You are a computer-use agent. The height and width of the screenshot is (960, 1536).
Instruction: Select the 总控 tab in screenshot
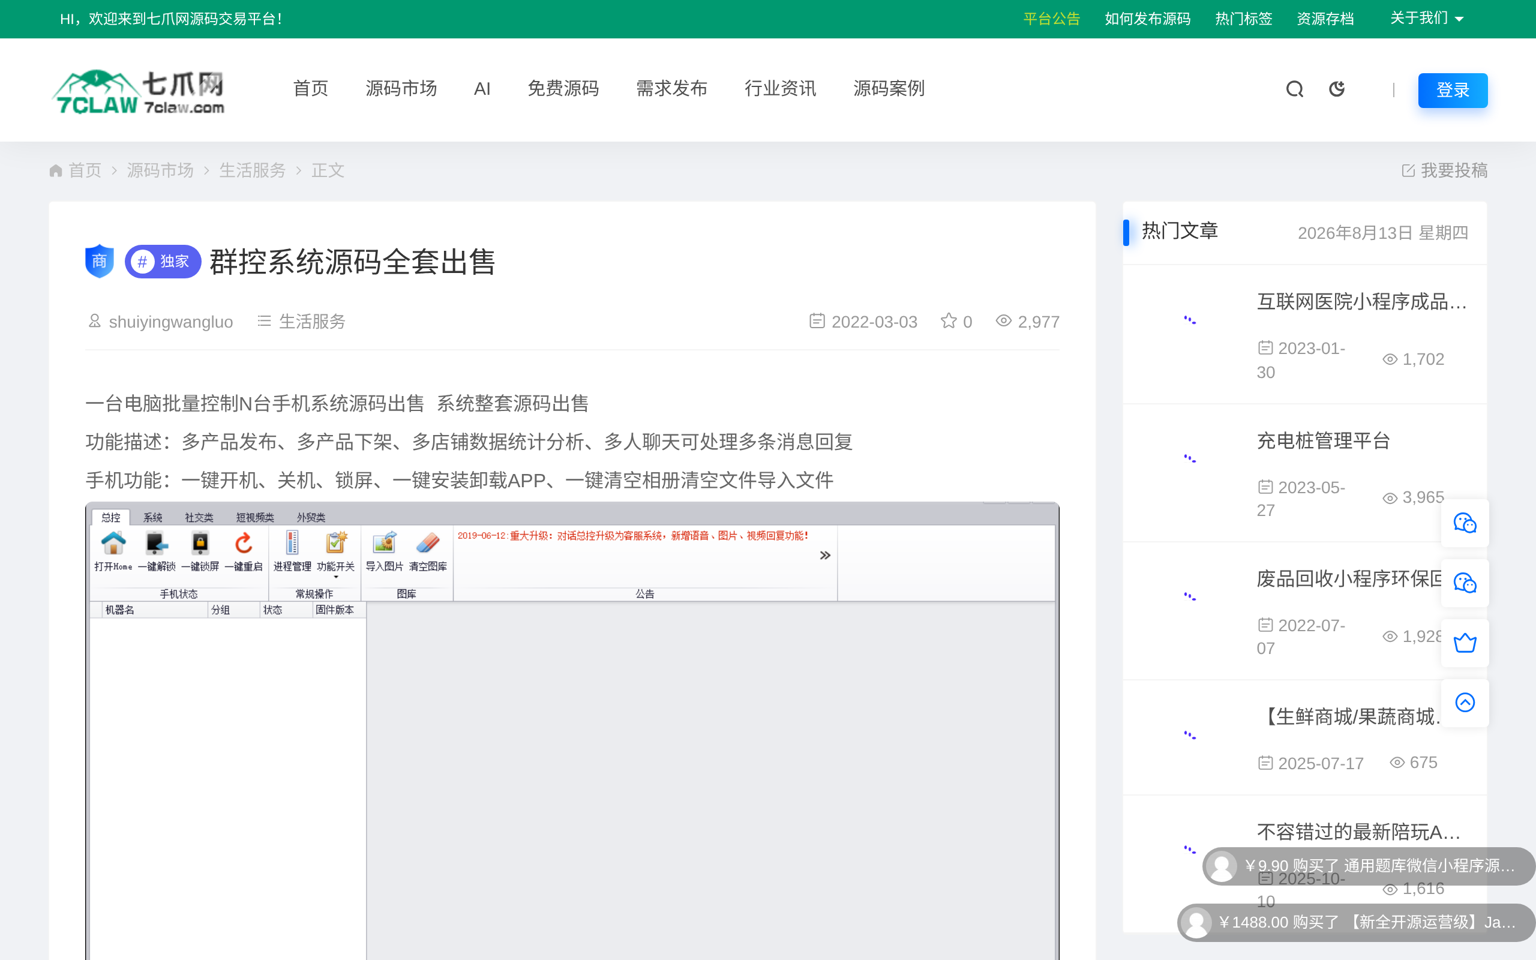pyautogui.click(x=111, y=517)
